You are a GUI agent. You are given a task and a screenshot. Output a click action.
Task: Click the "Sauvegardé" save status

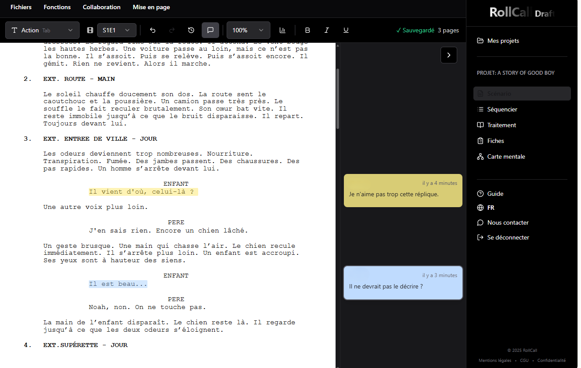415,30
